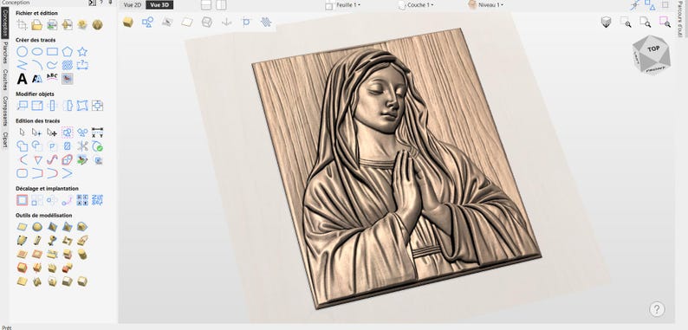
Task: Select the trophy-shaped turn/spin modeling tool
Action: [x=52, y=241]
